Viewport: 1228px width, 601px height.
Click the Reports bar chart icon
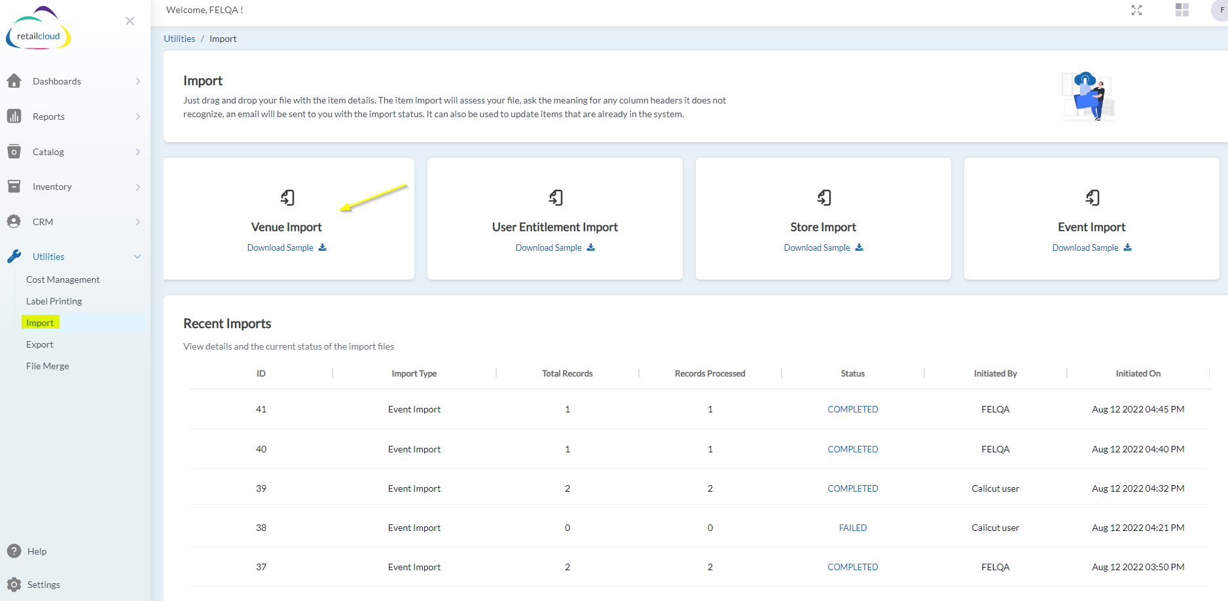[x=14, y=116]
